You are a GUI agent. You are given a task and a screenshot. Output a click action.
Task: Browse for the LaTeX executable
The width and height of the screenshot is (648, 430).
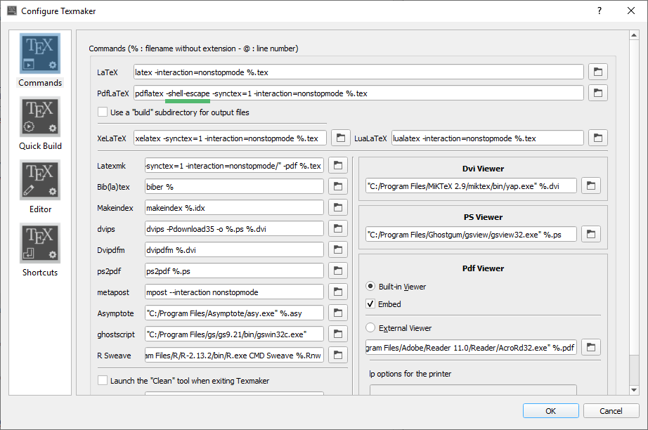coord(597,72)
